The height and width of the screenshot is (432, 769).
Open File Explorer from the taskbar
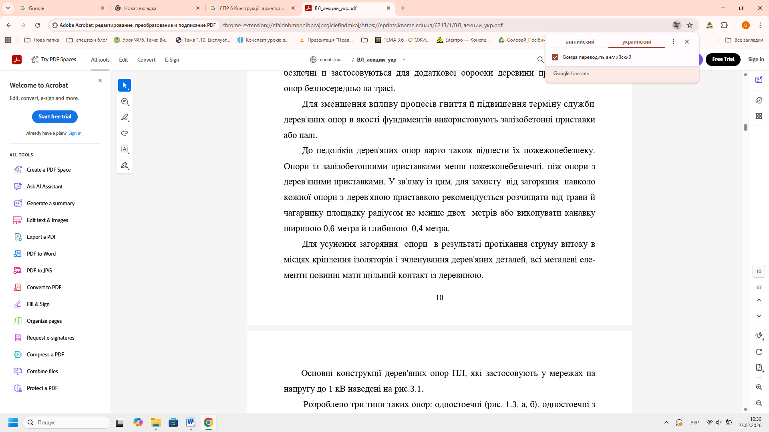(x=155, y=422)
